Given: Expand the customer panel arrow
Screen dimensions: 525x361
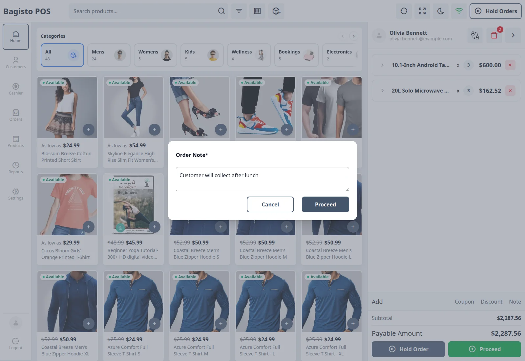Looking at the screenshot, I should click(x=513, y=35).
